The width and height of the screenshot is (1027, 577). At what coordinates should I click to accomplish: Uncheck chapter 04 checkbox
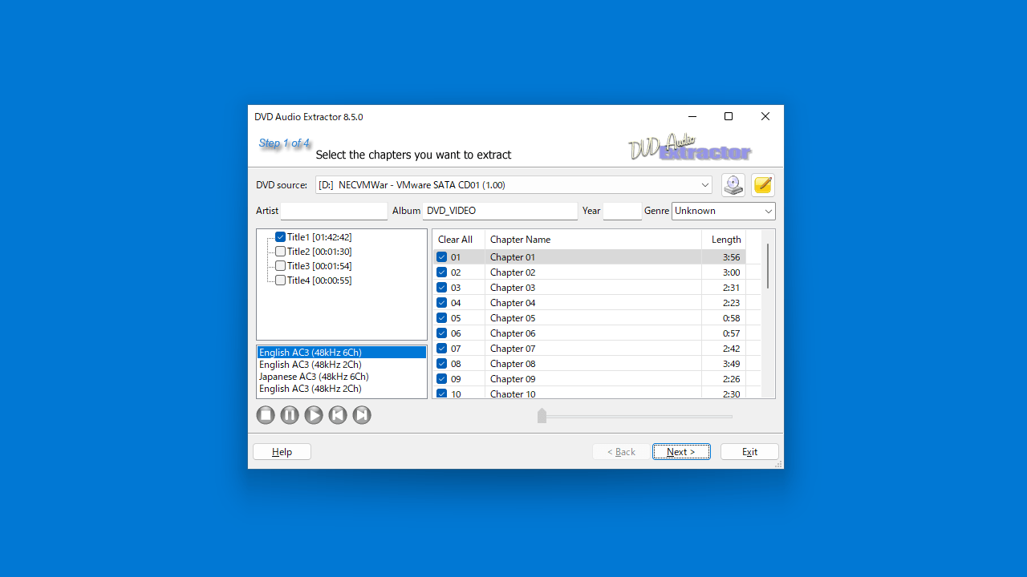tap(441, 303)
